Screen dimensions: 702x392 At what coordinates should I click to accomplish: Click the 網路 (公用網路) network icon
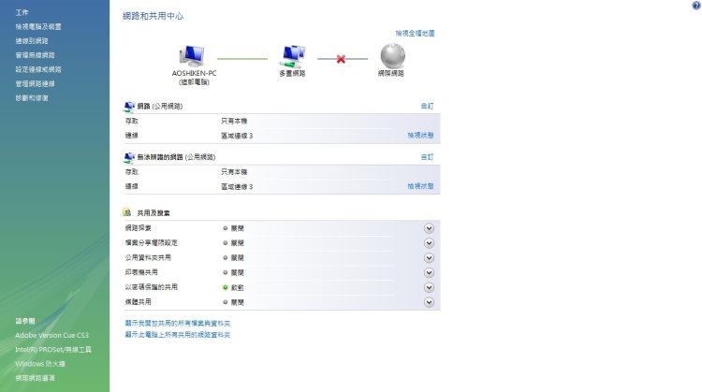click(129, 107)
